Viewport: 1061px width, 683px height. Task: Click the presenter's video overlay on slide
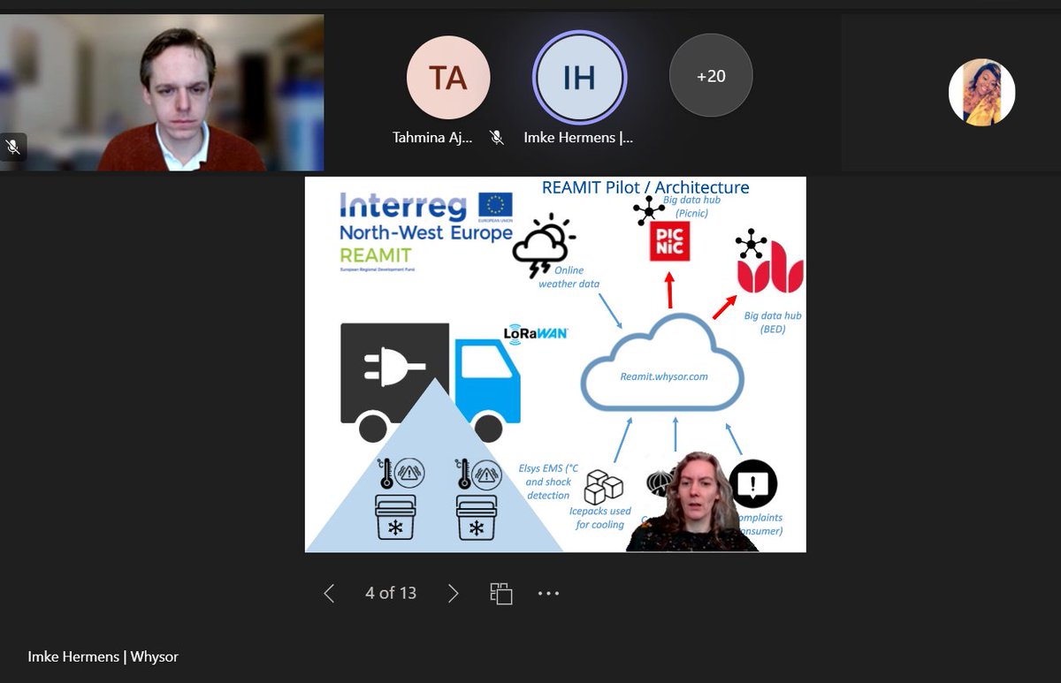coord(692,501)
